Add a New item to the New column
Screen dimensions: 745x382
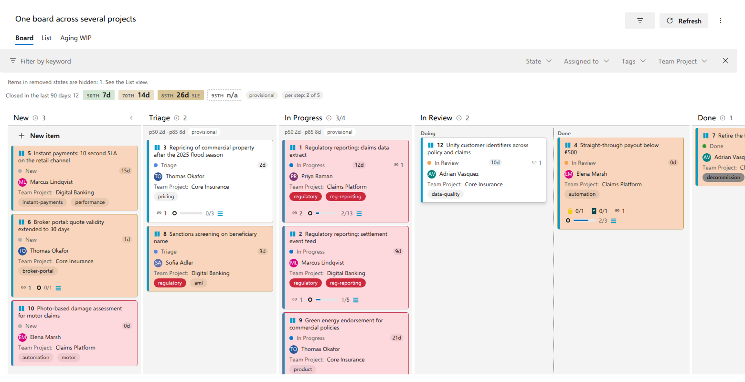(39, 136)
